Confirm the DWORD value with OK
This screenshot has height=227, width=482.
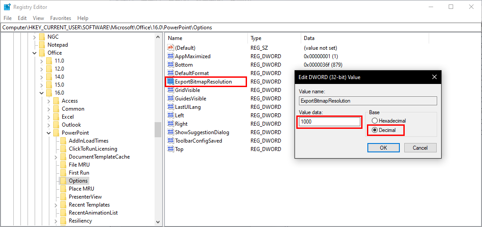click(x=383, y=148)
